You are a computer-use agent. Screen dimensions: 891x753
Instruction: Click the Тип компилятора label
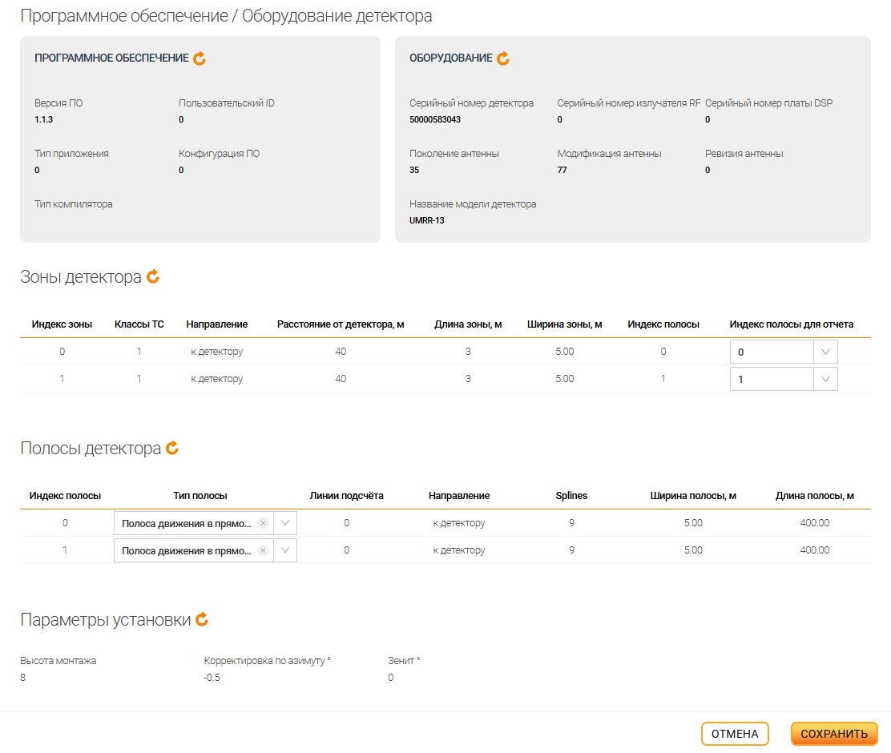pyautogui.click(x=73, y=204)
